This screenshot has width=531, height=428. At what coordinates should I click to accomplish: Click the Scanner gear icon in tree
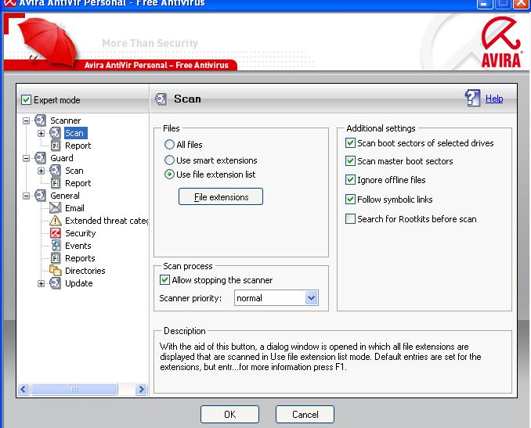pyautogui.click(x=40, y=120)
